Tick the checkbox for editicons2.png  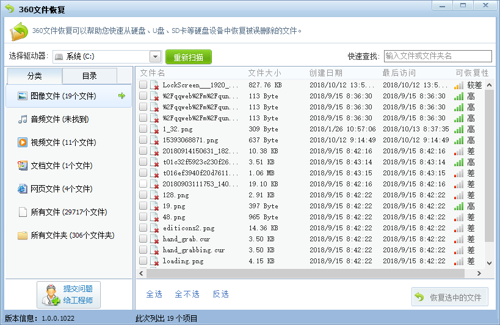pos(143,228)
